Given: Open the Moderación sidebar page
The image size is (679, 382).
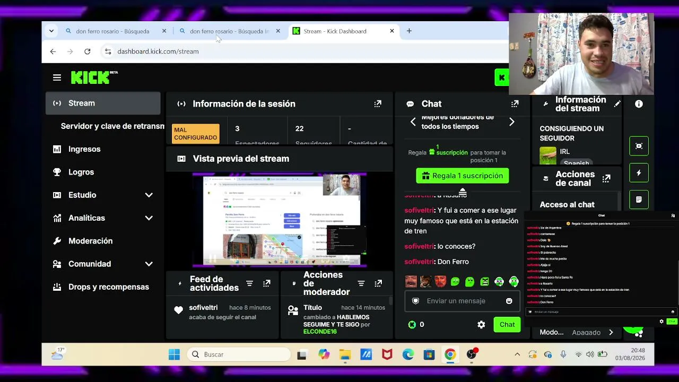Looking at the screenshot, I should pos(103,241).
